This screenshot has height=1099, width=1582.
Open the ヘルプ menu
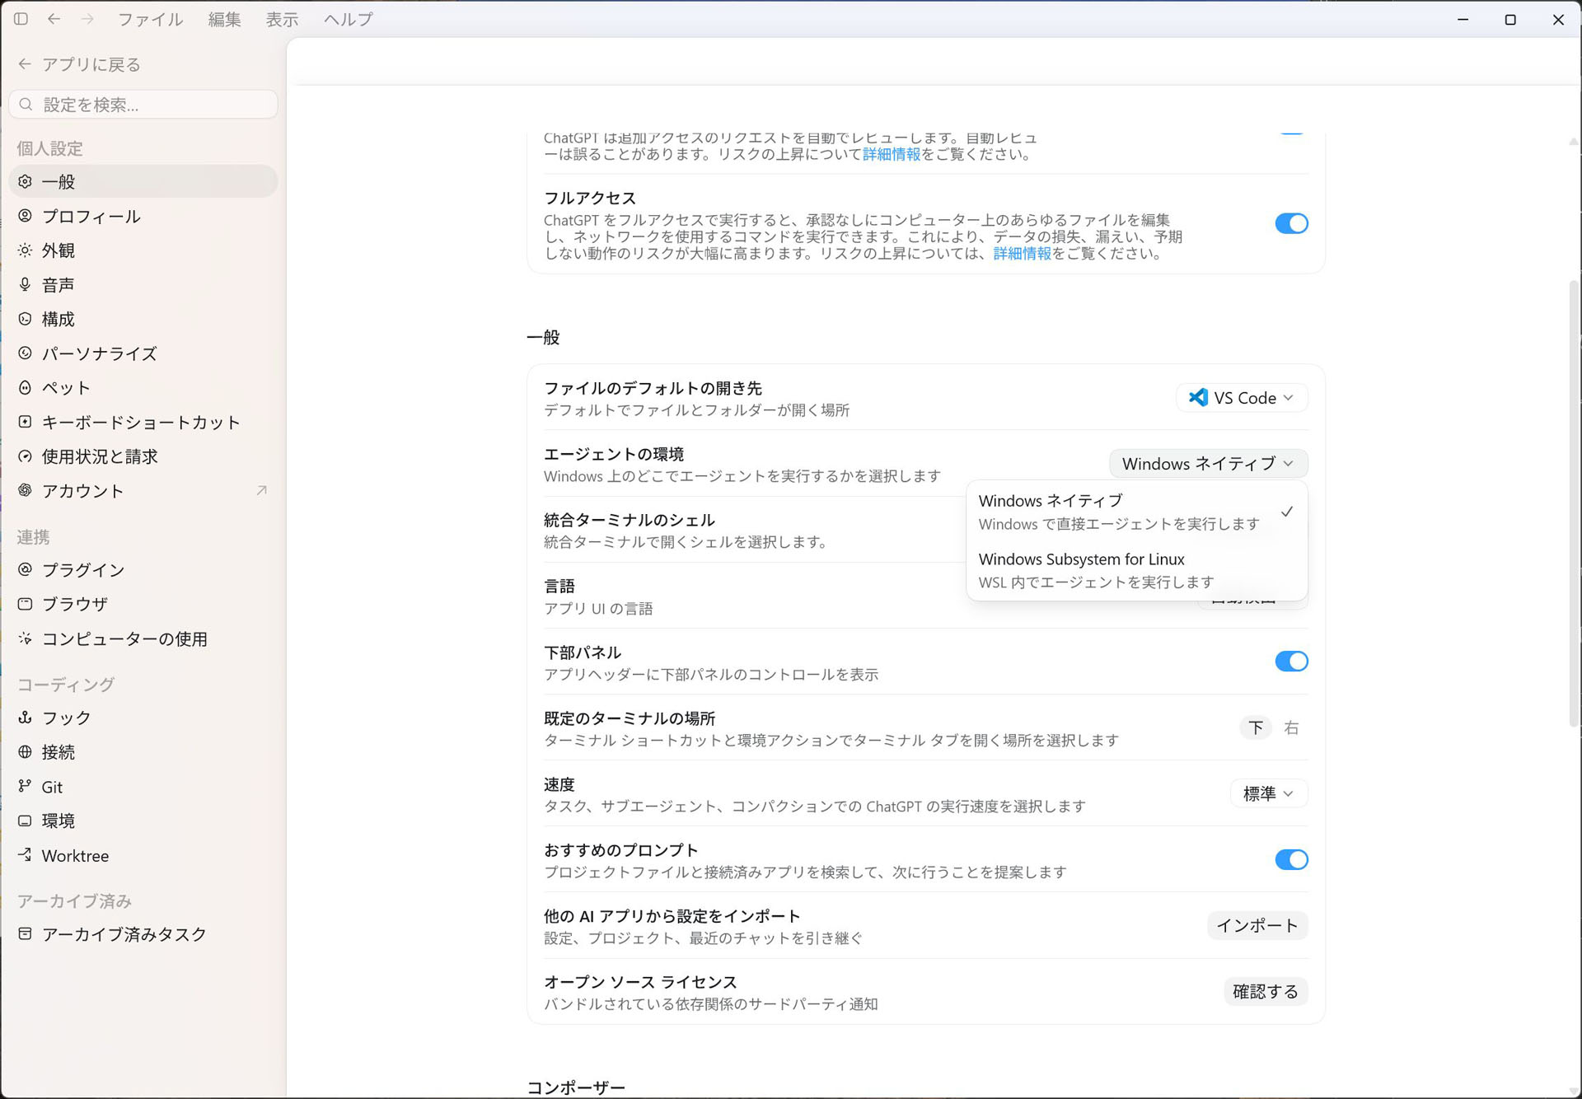(348, 19)
